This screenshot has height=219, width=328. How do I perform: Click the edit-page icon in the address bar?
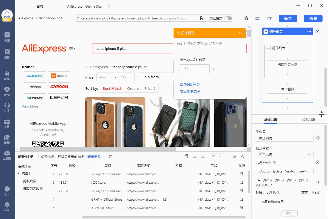pos(202,18)
